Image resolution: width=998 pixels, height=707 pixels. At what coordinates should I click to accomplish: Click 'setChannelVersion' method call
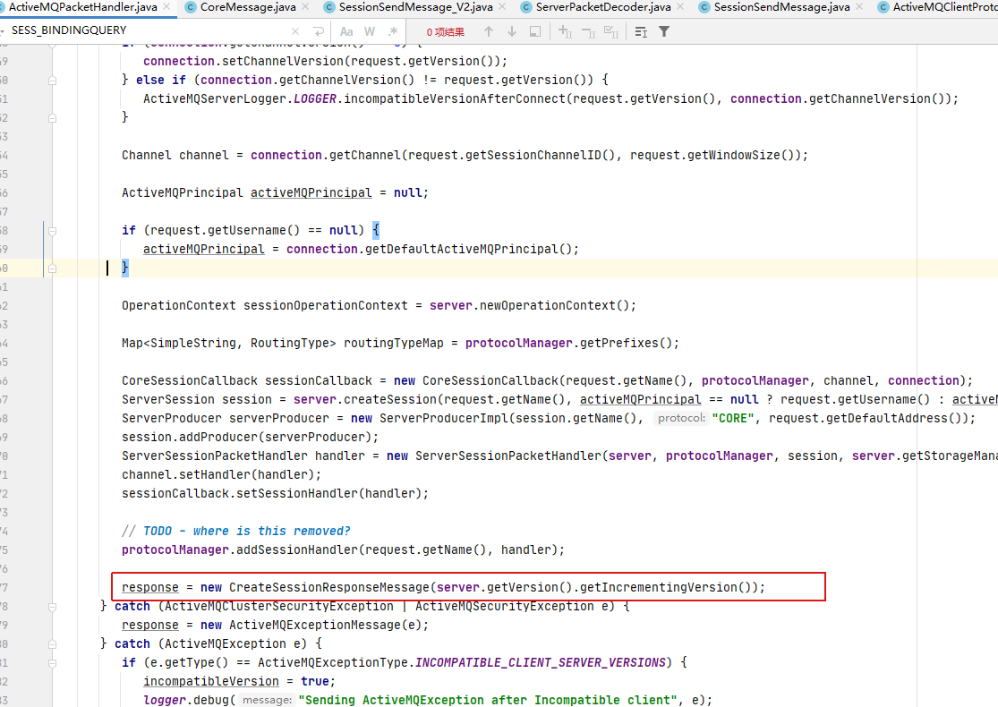click(x=283, y=61)
